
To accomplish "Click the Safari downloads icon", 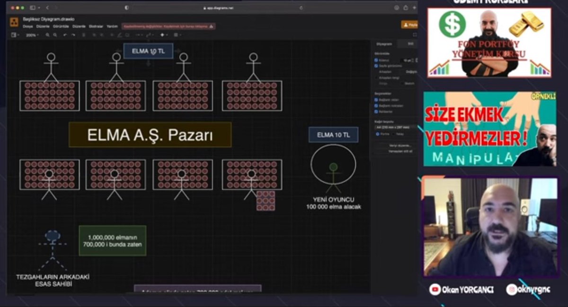I will pyautogui.click(x=397, y=8).
